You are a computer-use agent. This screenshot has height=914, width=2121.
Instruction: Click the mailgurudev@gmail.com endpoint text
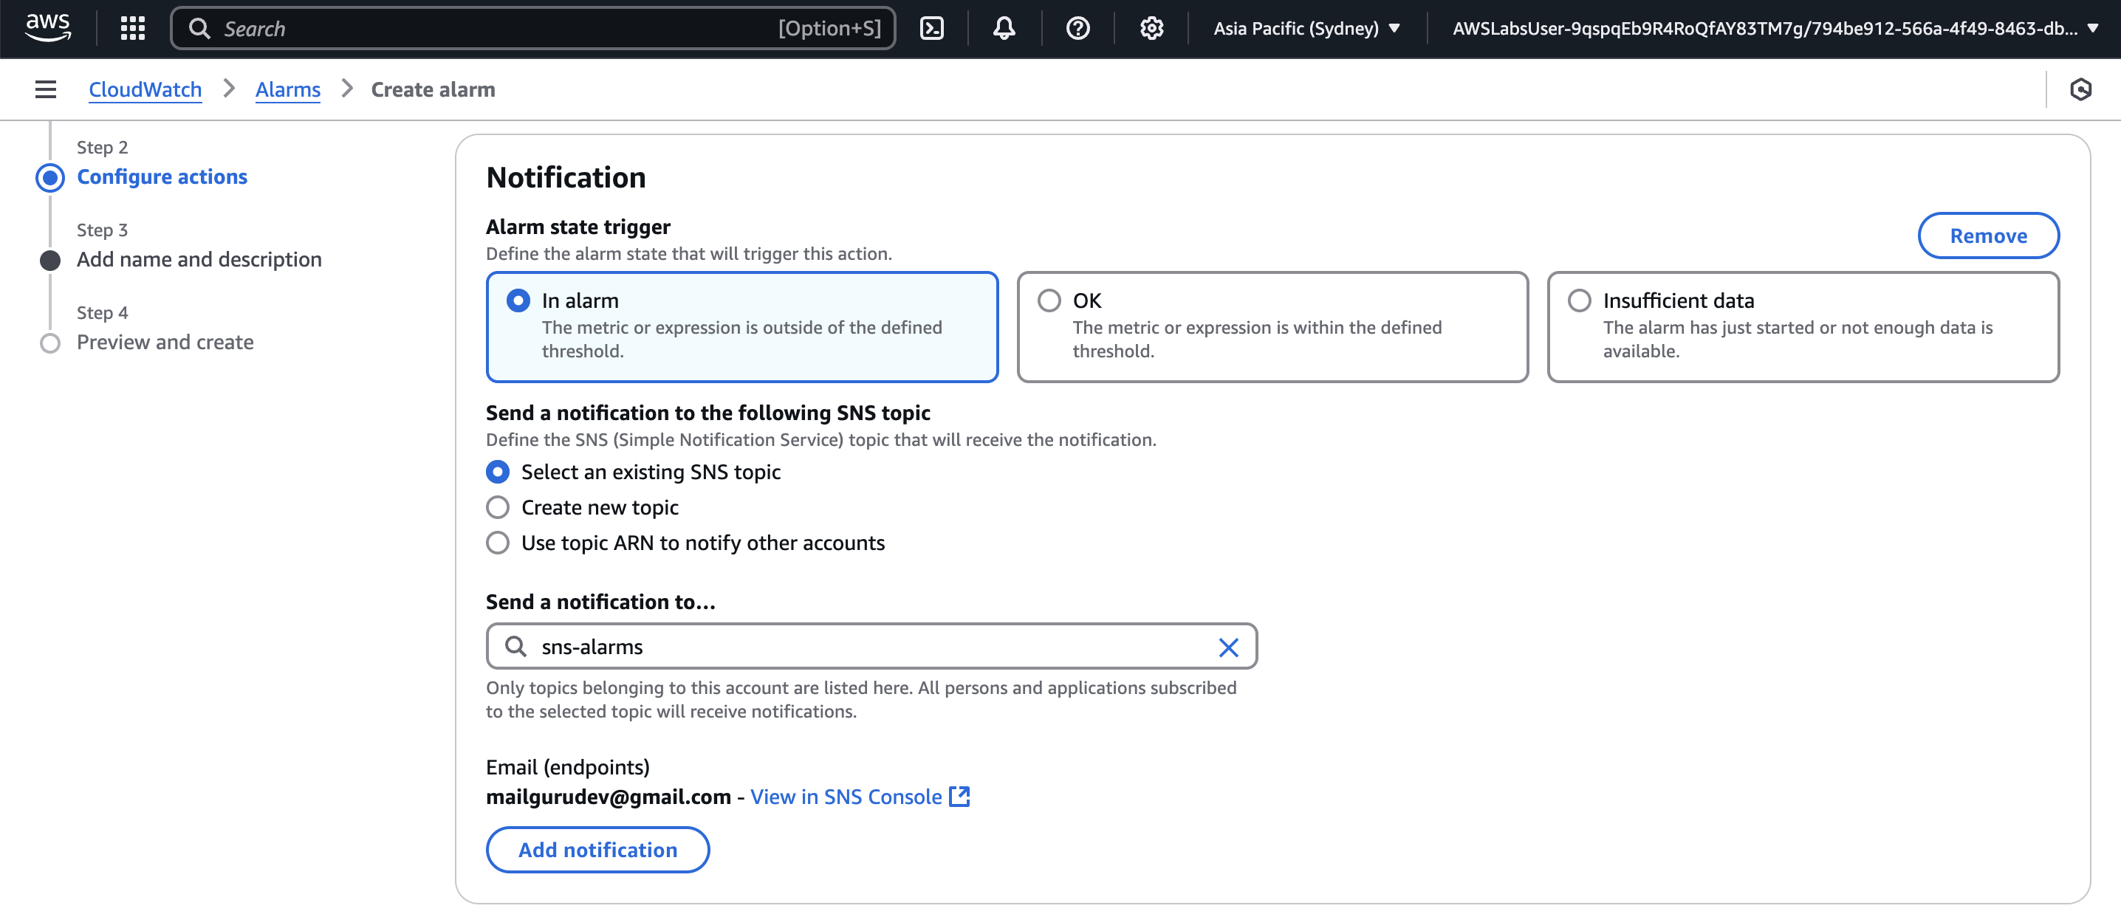point(608,797)
